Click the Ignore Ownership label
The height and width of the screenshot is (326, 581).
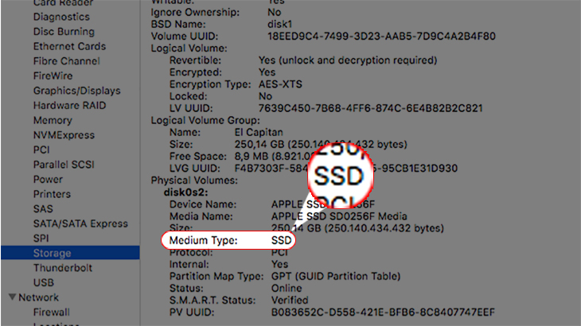[x=195, y=13]
